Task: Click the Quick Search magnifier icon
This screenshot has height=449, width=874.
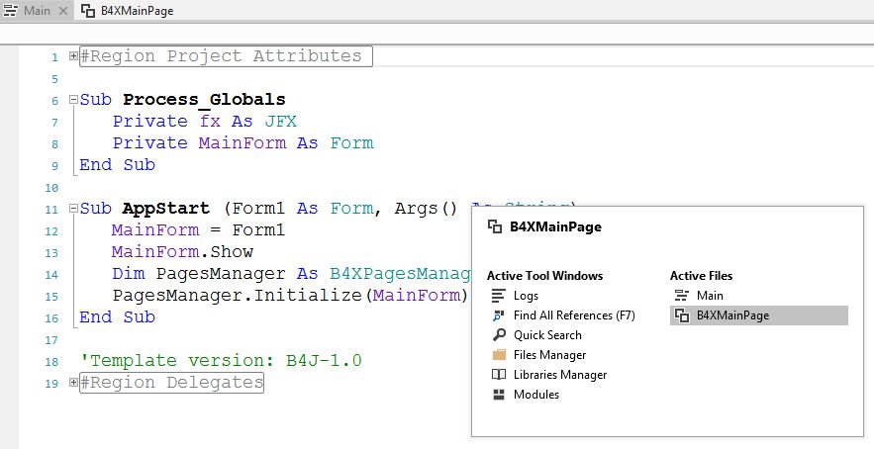Action: (499, 335)
